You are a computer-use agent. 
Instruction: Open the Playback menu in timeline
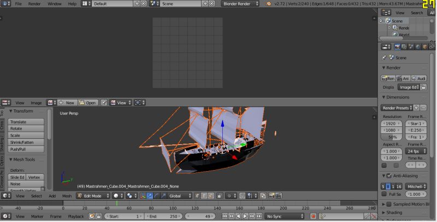76,216
